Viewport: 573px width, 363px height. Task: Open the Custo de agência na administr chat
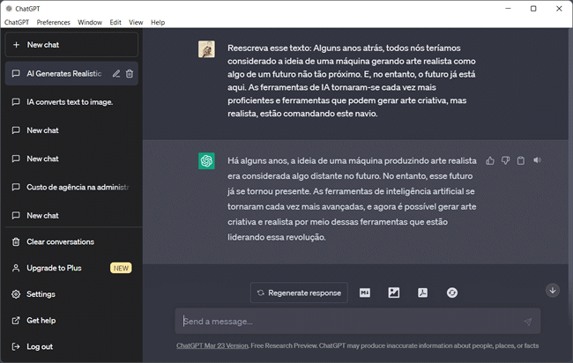pyautogui.click(x=71, y=188)
